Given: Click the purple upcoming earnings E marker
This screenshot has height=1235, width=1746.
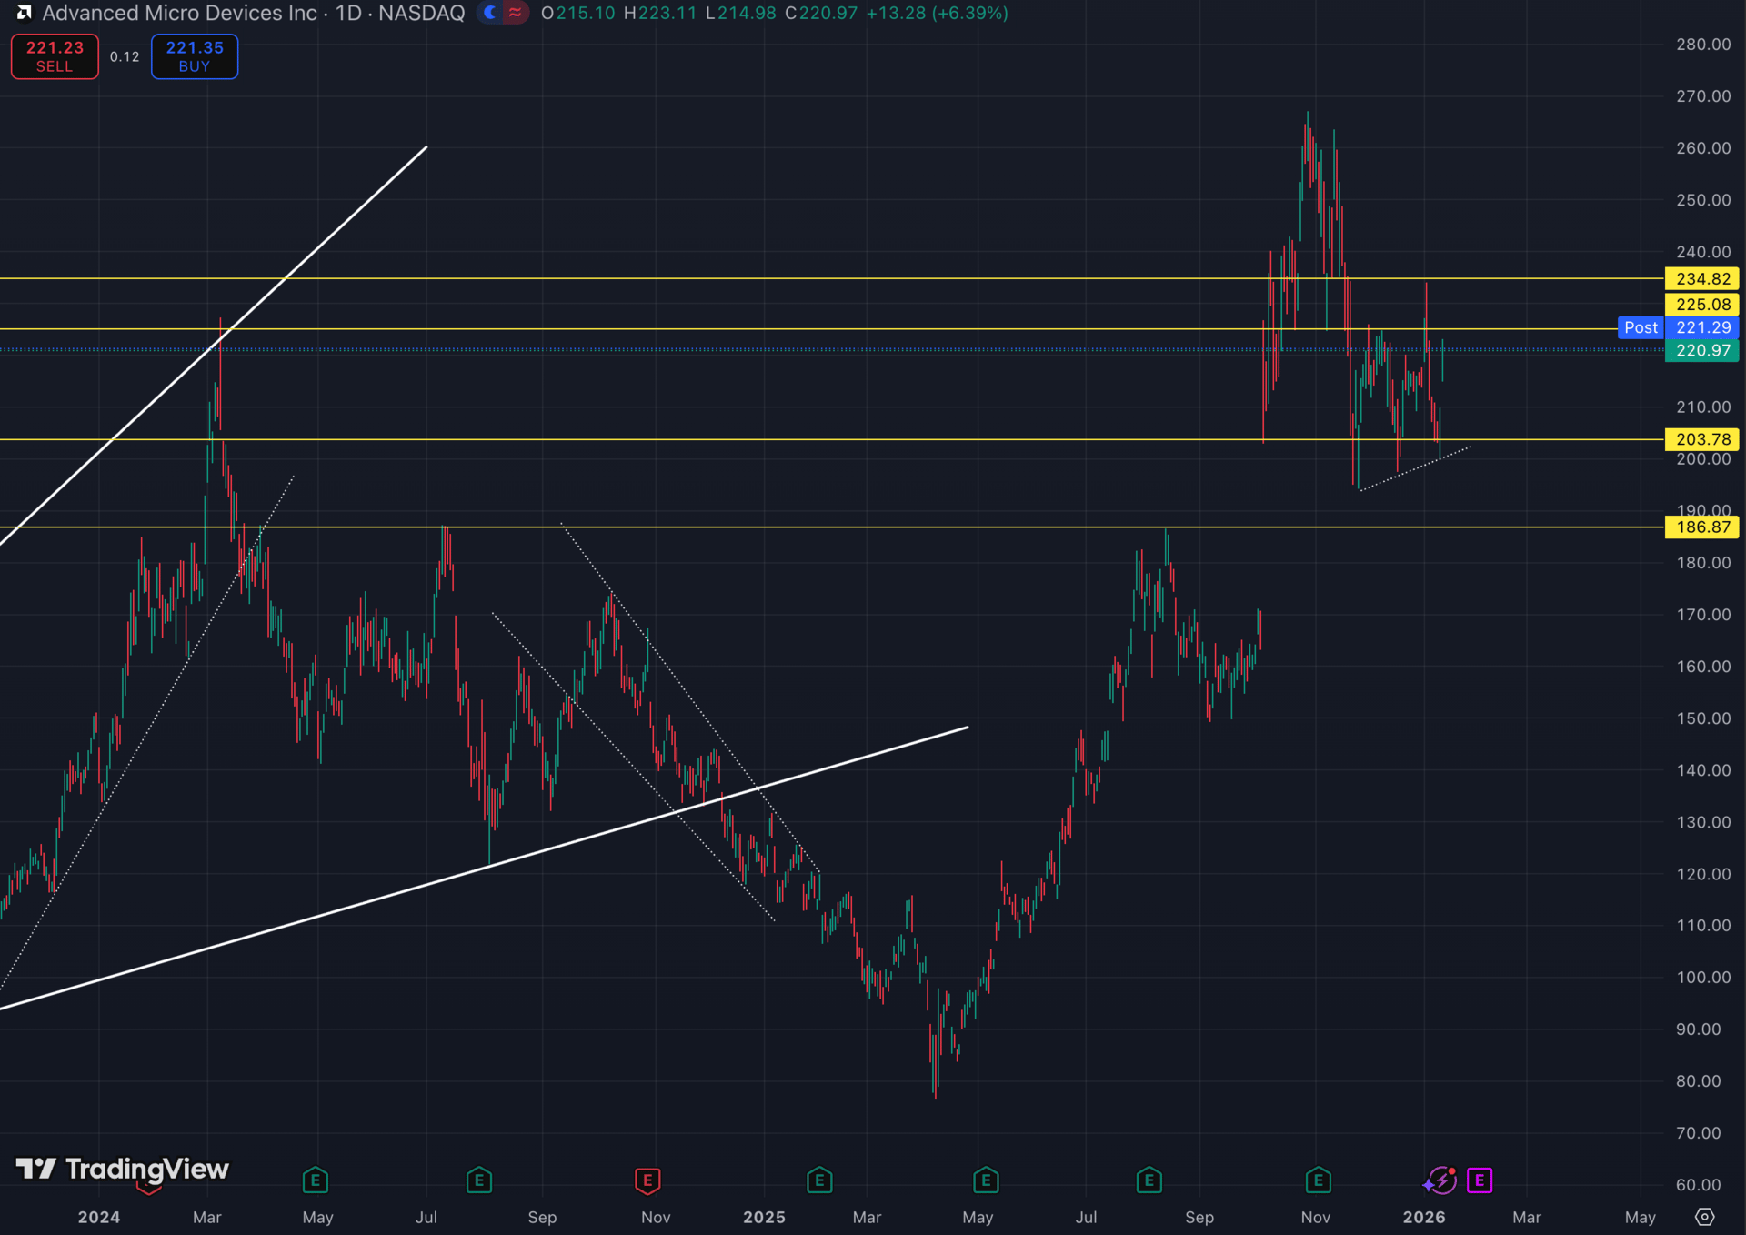Looking at the screenshot, I should (1480, 1180).
